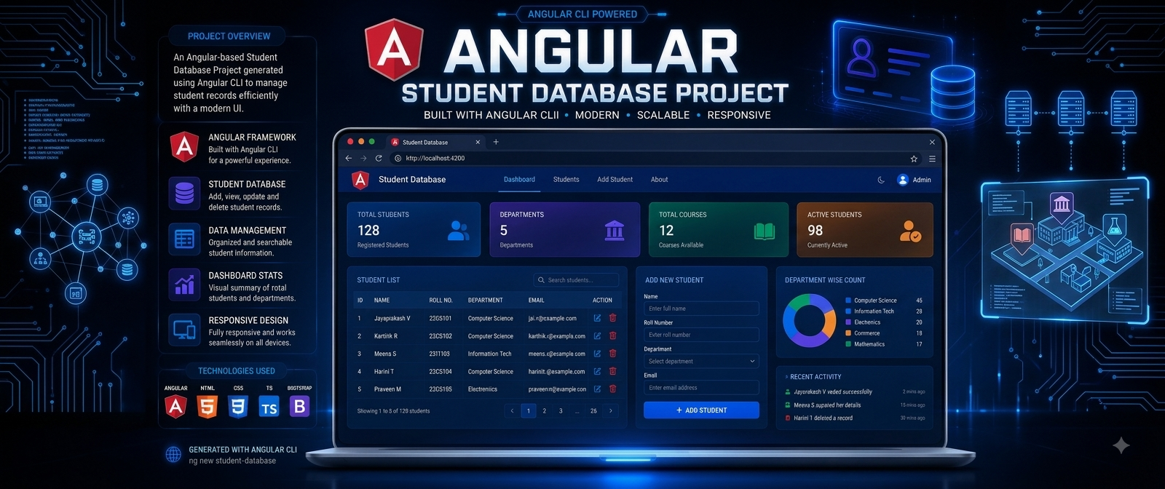Bookmark the page with the star icon
The height and width of the screenshot is (489, 1165).
tap(914, 158)
